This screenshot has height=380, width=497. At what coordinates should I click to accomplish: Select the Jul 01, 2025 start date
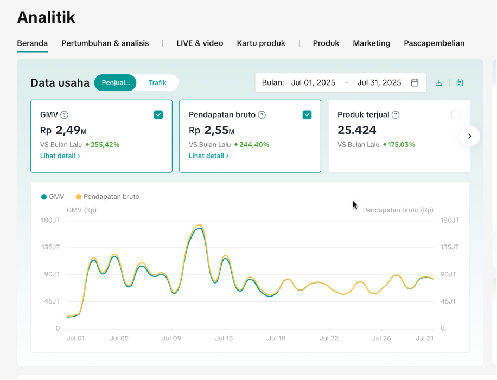(313, 82)
